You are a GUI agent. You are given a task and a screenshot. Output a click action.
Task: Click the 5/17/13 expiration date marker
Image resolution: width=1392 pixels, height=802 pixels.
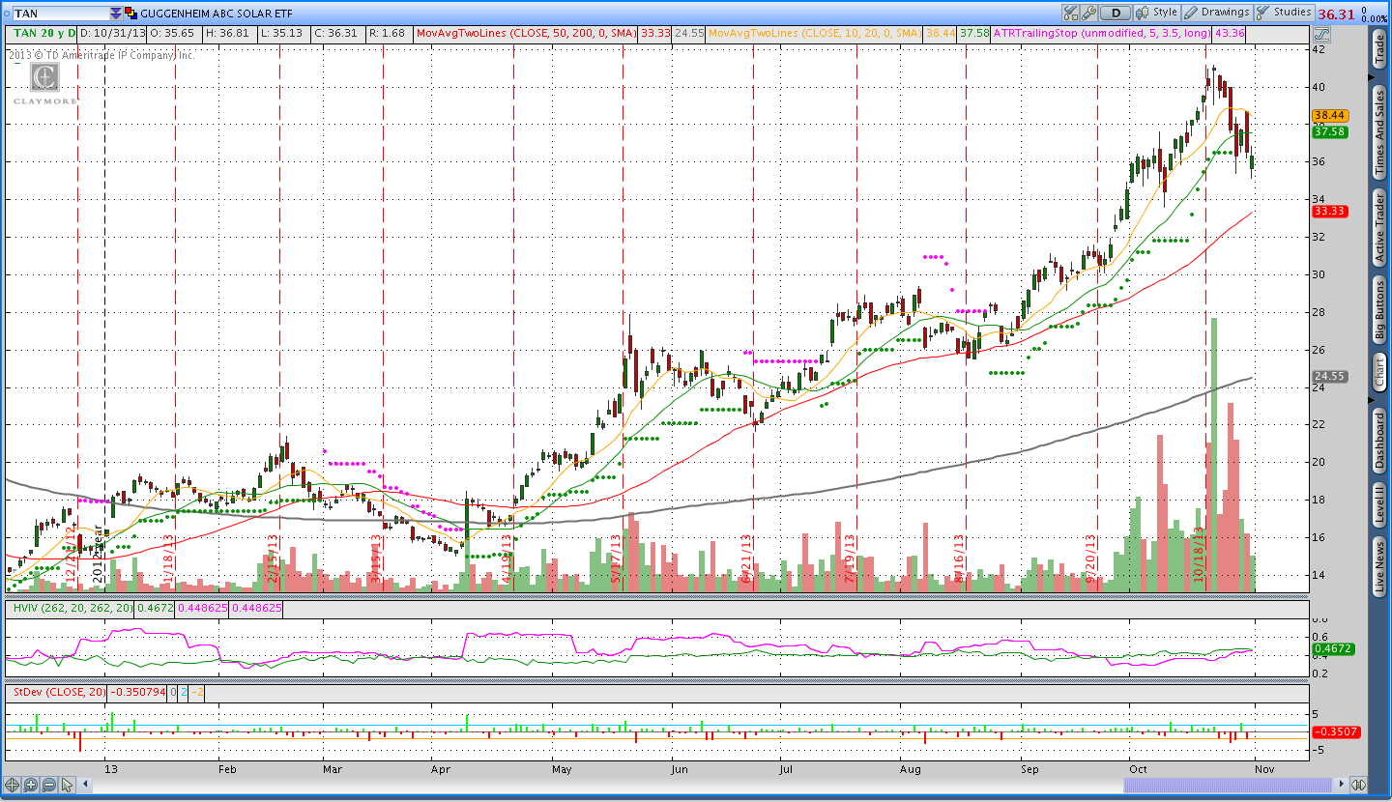point(616,558)
